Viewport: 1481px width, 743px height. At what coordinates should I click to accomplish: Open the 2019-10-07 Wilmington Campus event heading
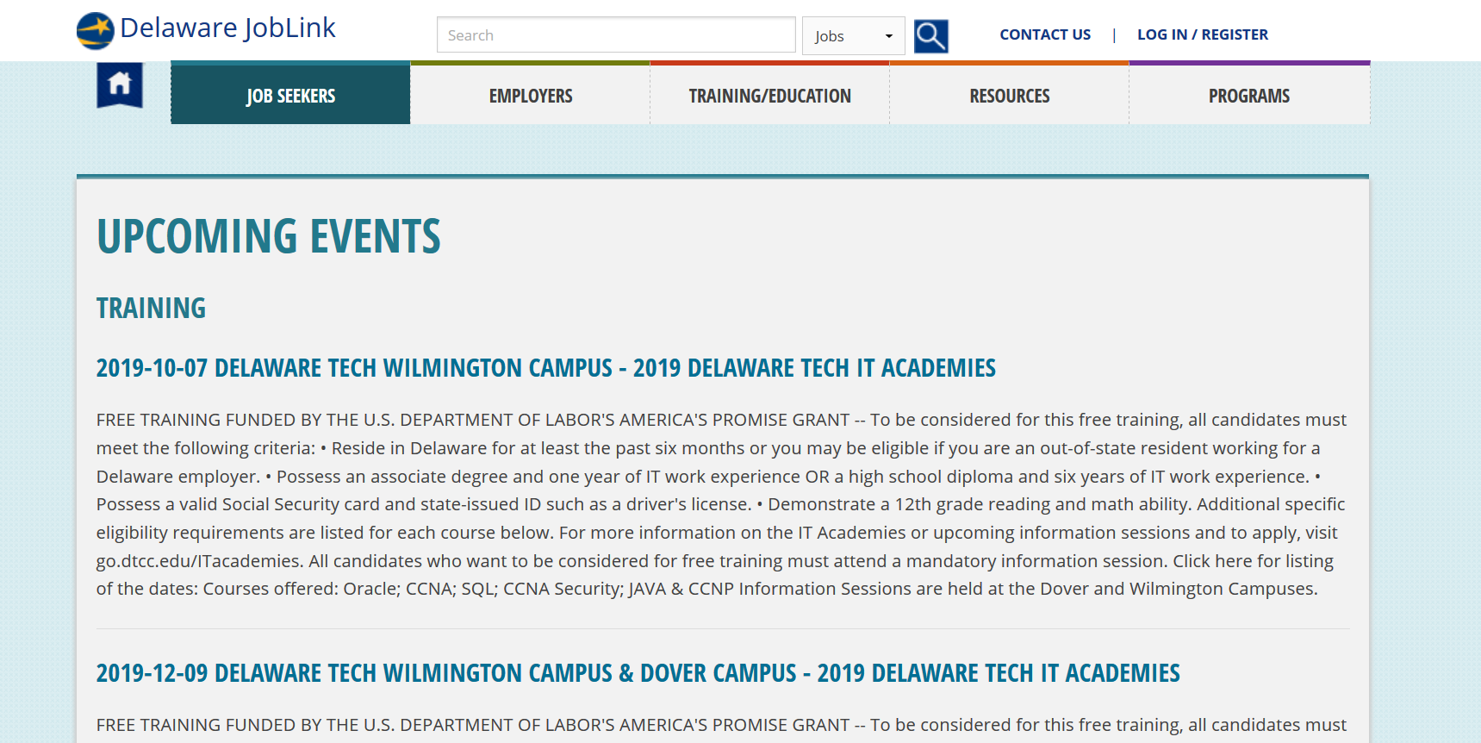546,368
